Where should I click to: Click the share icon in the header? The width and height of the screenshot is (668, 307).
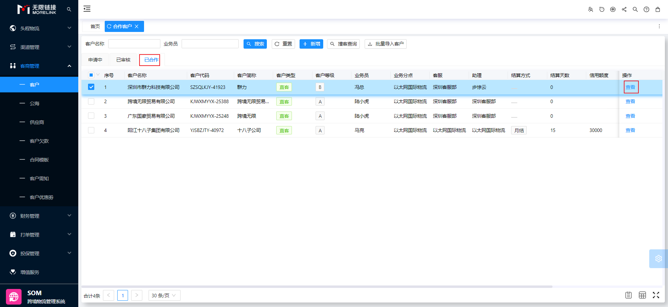pyautogui.click(x=624, y=9)
